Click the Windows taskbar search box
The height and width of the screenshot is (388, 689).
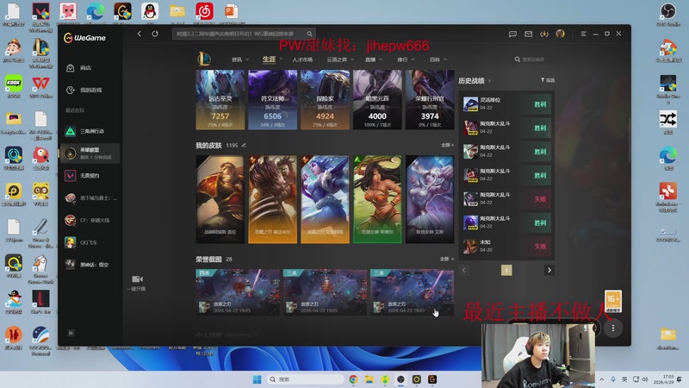[x=305, y=379]
